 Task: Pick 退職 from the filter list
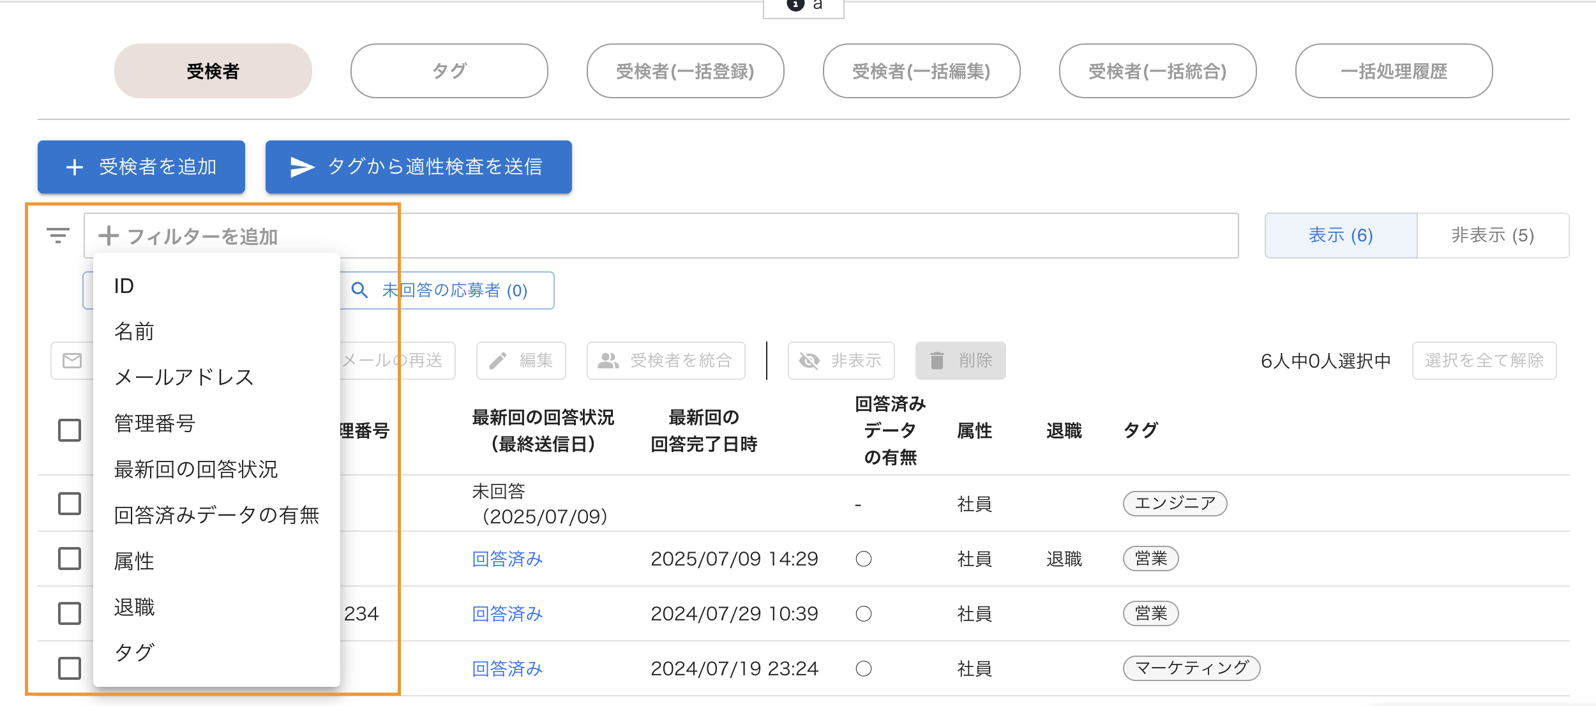click(134, 607)
